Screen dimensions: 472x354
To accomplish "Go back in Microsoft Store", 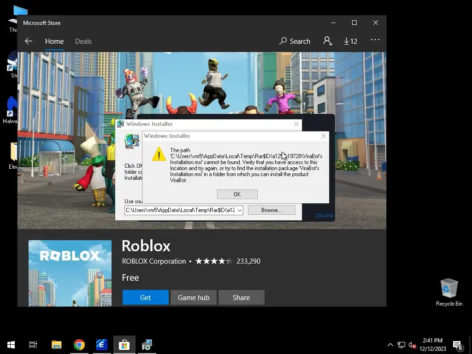I will coord(29,41).
